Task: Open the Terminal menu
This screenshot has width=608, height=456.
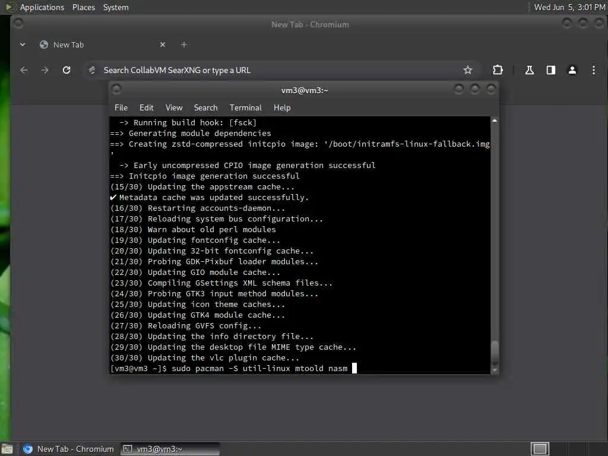Action: [x=245, y=108]
